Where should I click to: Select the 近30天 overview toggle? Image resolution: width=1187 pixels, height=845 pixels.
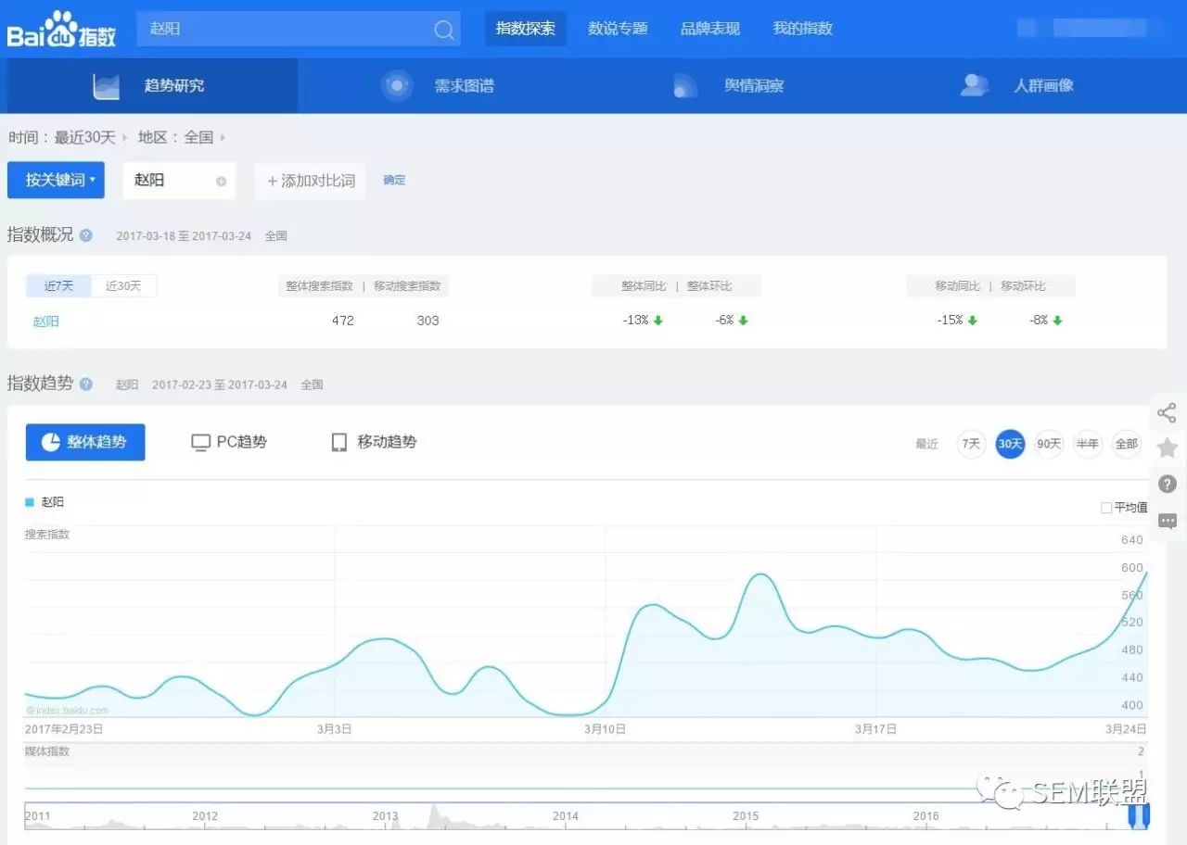coord(123,286)
